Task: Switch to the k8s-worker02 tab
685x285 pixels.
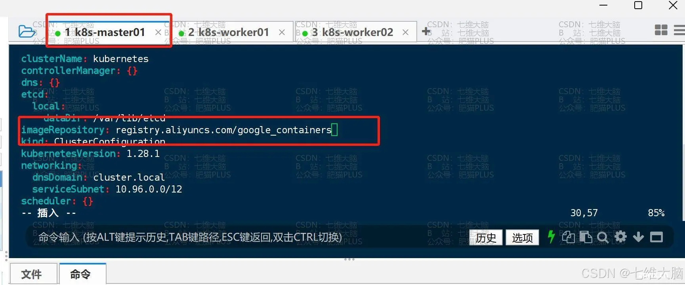Action: point(353,32)
